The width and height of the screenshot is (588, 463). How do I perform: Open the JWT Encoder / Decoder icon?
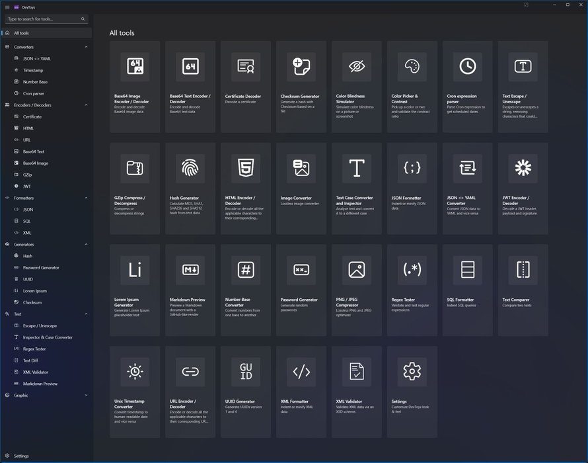[x=523, y=168]
